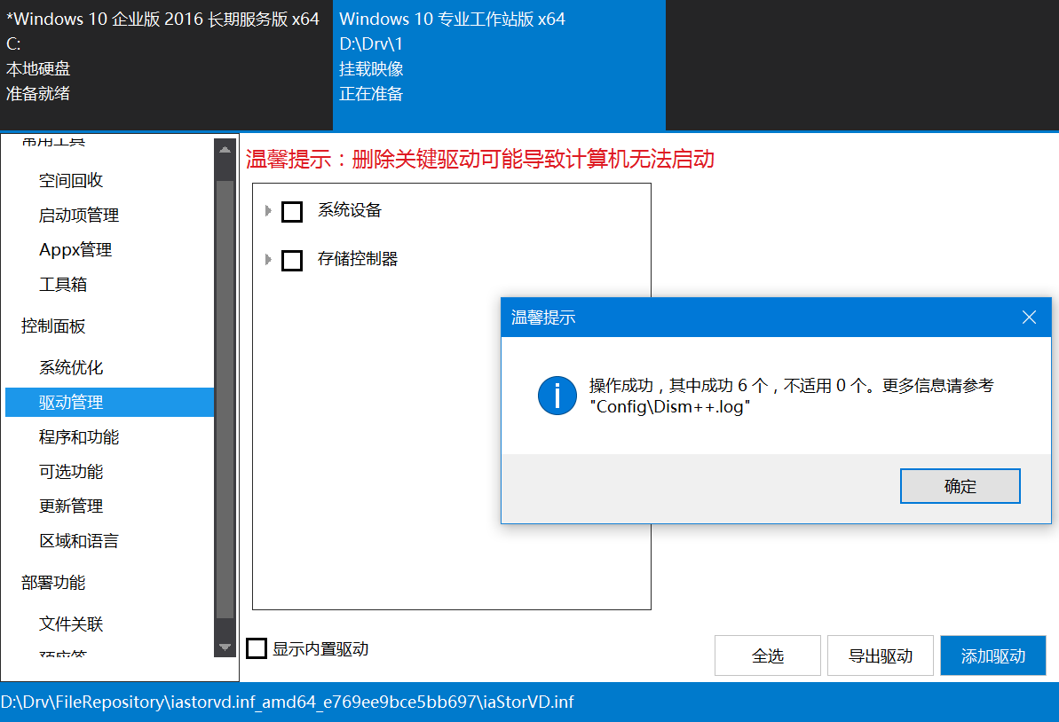Close the 温馨提示 dialog with the X
Screen dimensions: 1059x722
coord(1029,318)
